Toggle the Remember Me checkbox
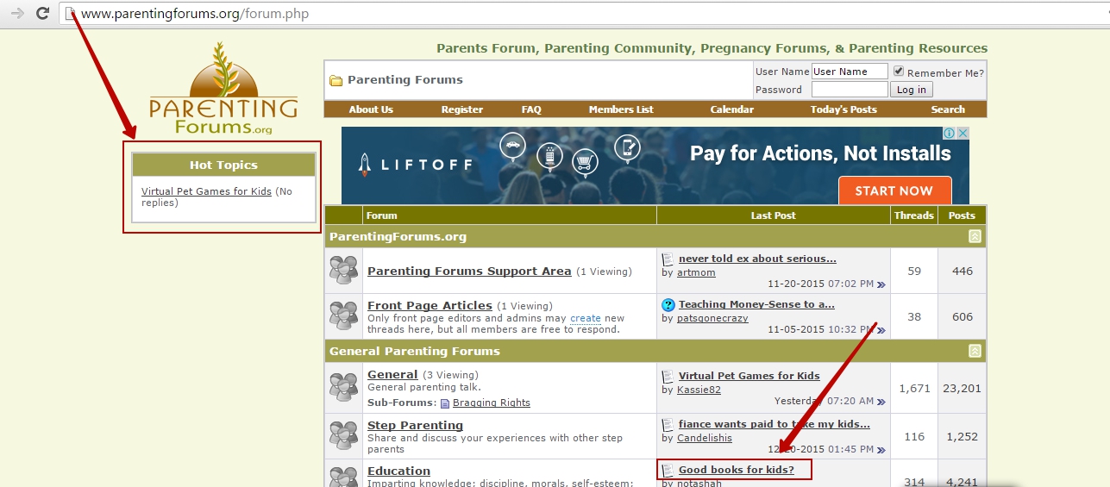This screenshot has width=1110, height=487. pos(899,72)
